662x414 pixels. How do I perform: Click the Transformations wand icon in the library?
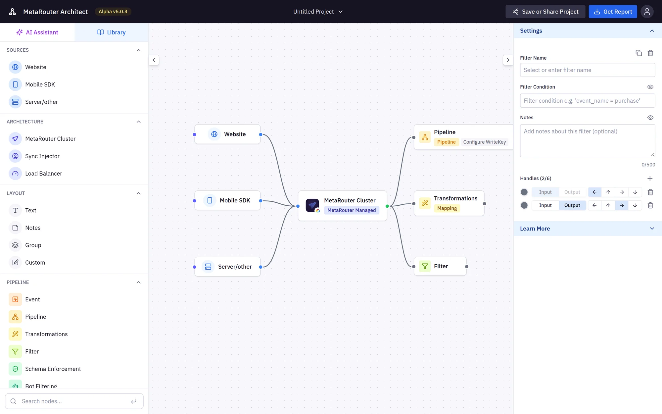[15, 334]
